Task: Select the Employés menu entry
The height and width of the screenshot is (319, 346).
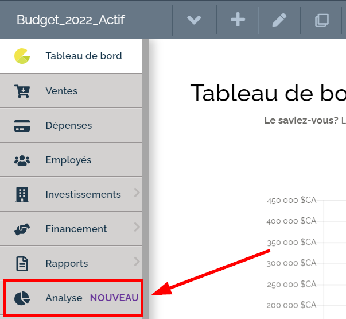Action: [71, 160]
